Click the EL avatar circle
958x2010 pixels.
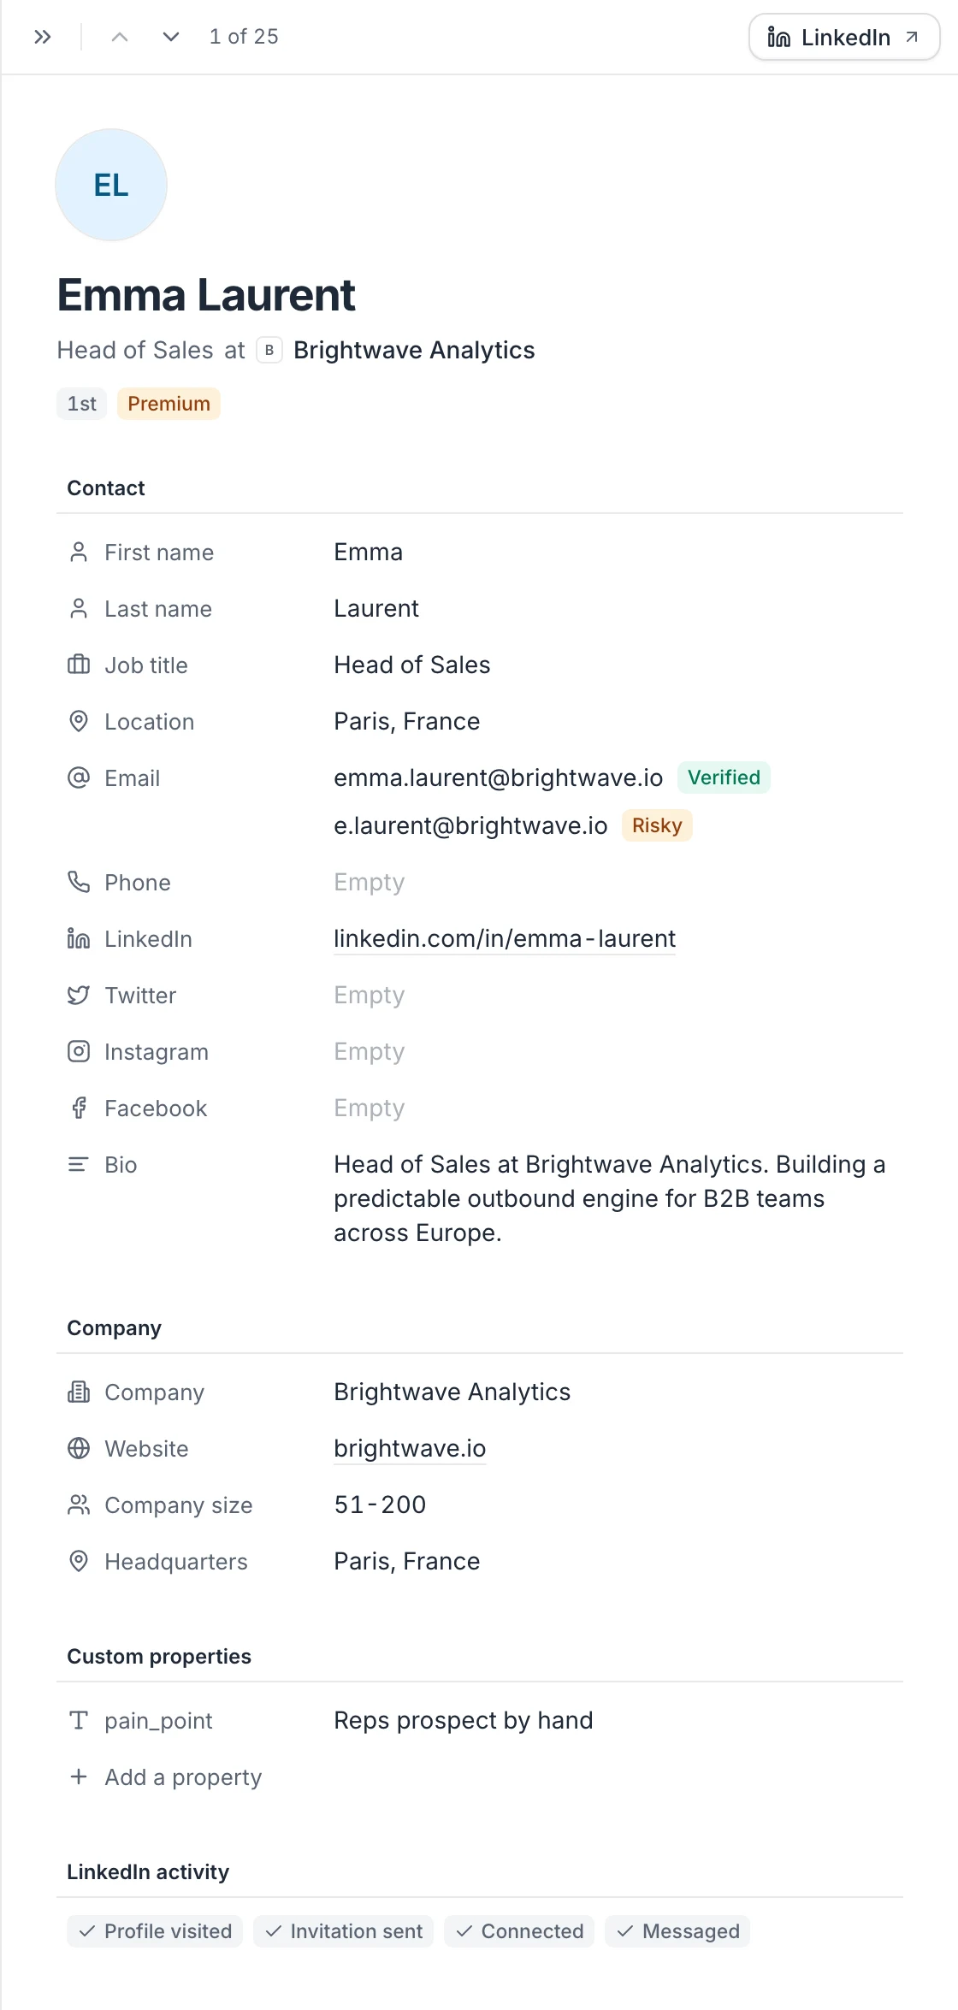111,185
